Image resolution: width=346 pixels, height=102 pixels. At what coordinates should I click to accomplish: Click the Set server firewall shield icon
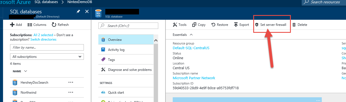point(257,25)
